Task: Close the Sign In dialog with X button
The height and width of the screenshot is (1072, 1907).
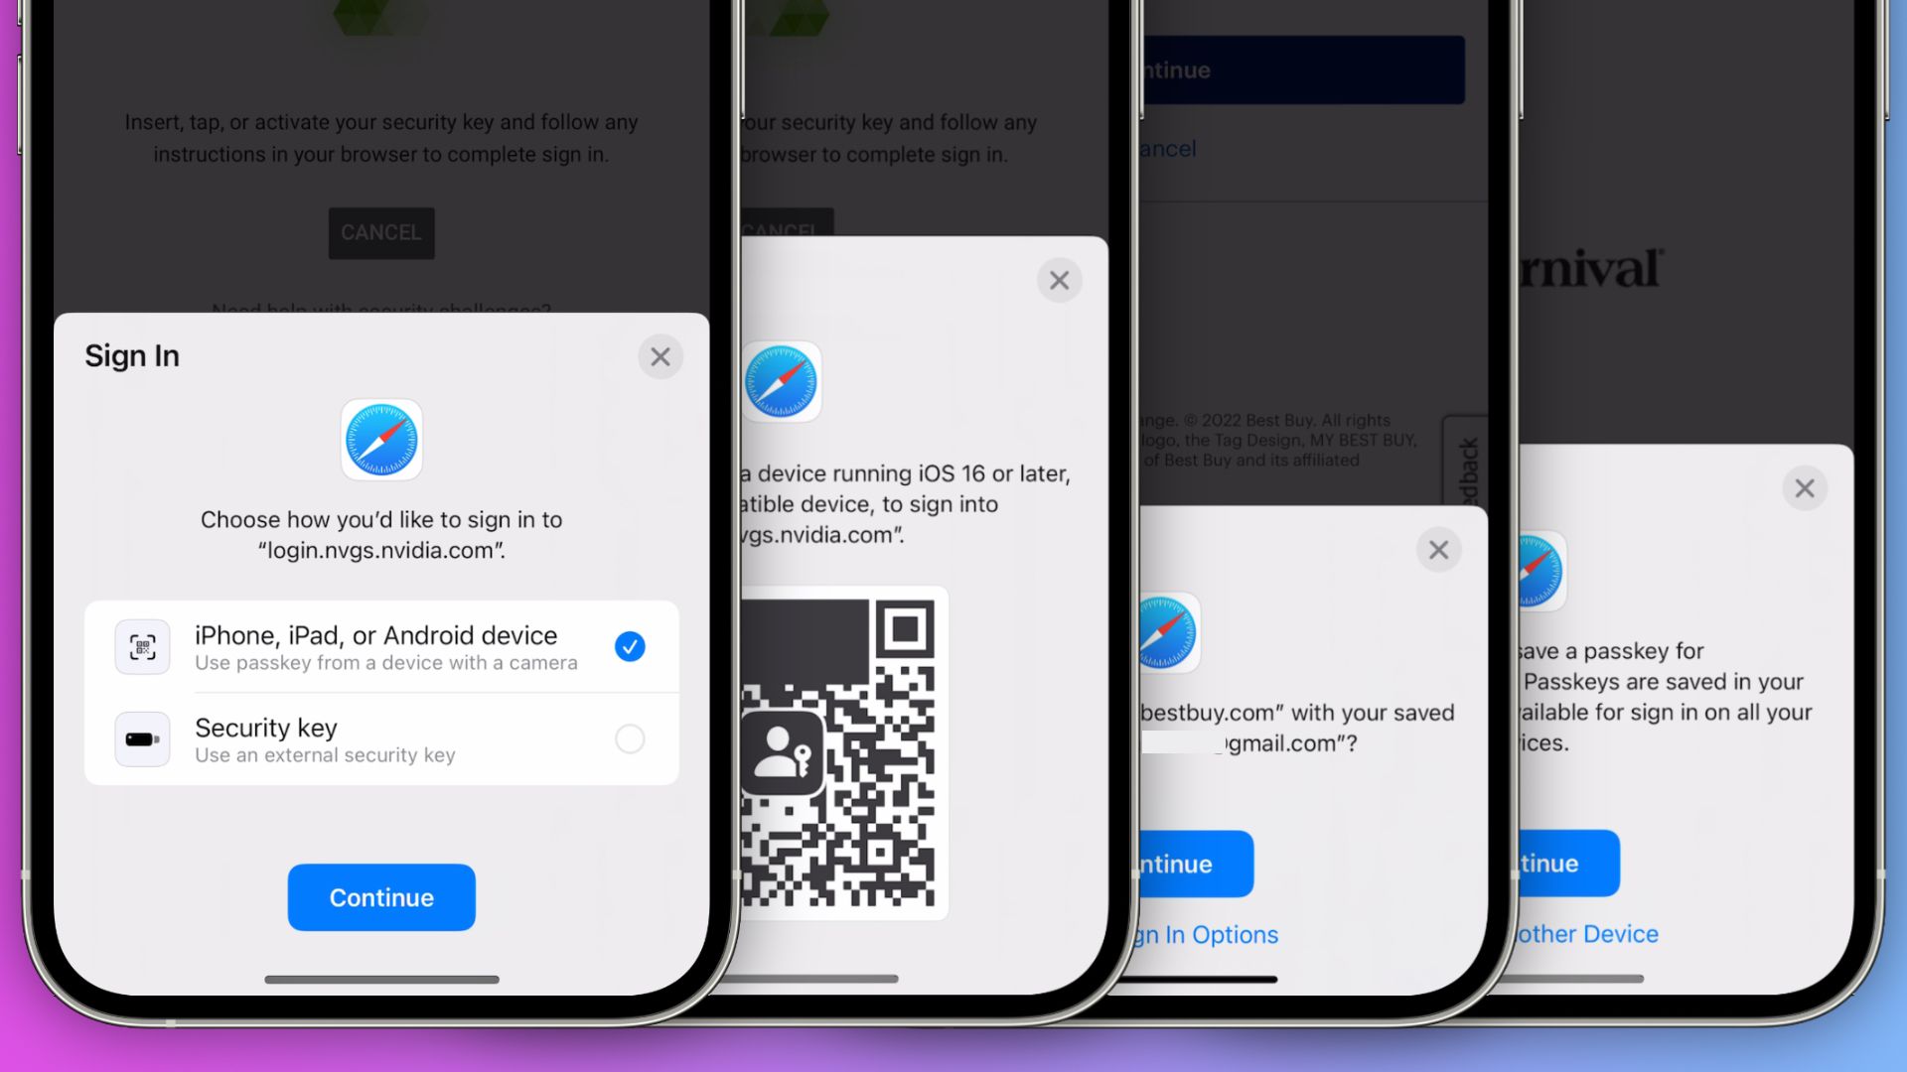Action: (x=659, y=356)
